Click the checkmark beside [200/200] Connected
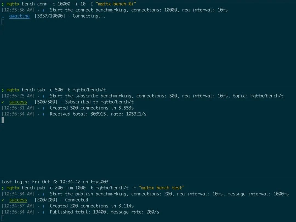296x222 pixels. pyautogui.click(x=3, y=200)
